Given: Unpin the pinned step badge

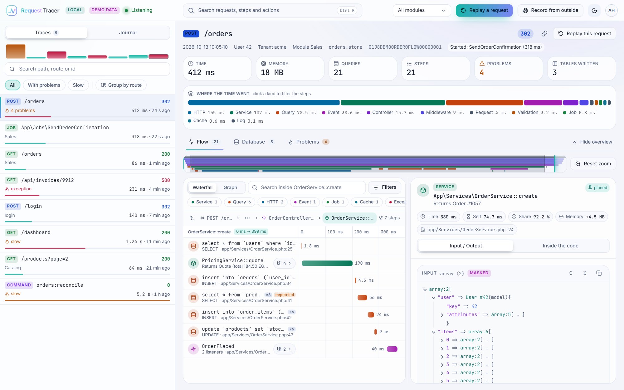Looking at the screenshot, I should (597, 188).
